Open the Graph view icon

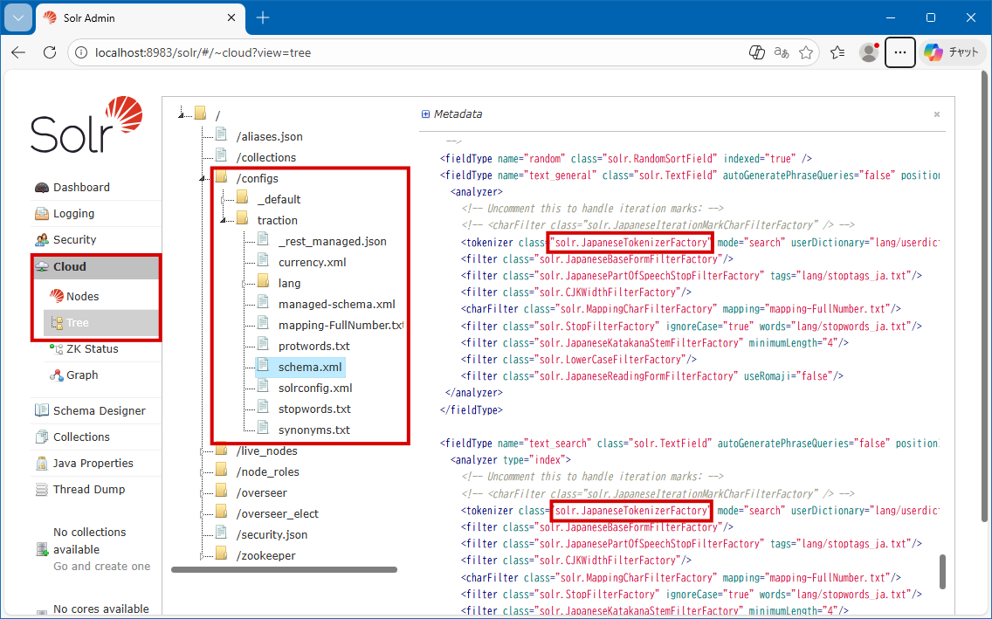pyautogui.click(x=57, y=375)
